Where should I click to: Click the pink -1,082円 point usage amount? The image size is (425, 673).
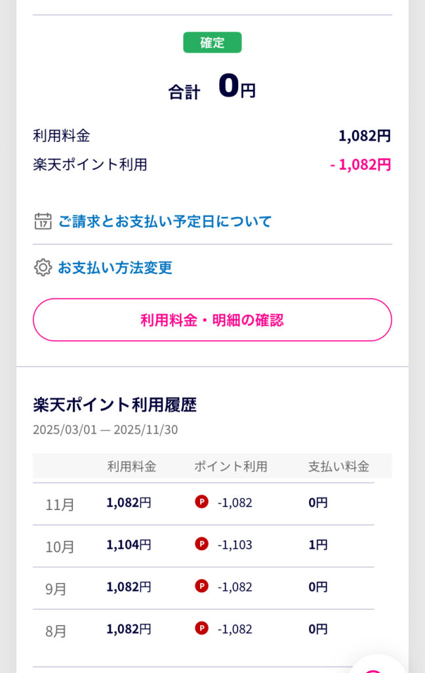coord(361,164)
